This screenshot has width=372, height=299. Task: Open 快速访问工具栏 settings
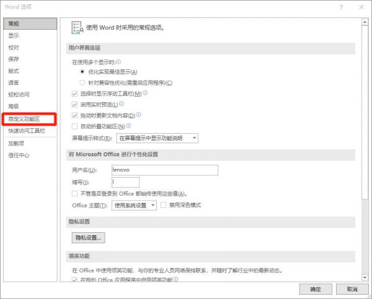click(x=30, y=131)
